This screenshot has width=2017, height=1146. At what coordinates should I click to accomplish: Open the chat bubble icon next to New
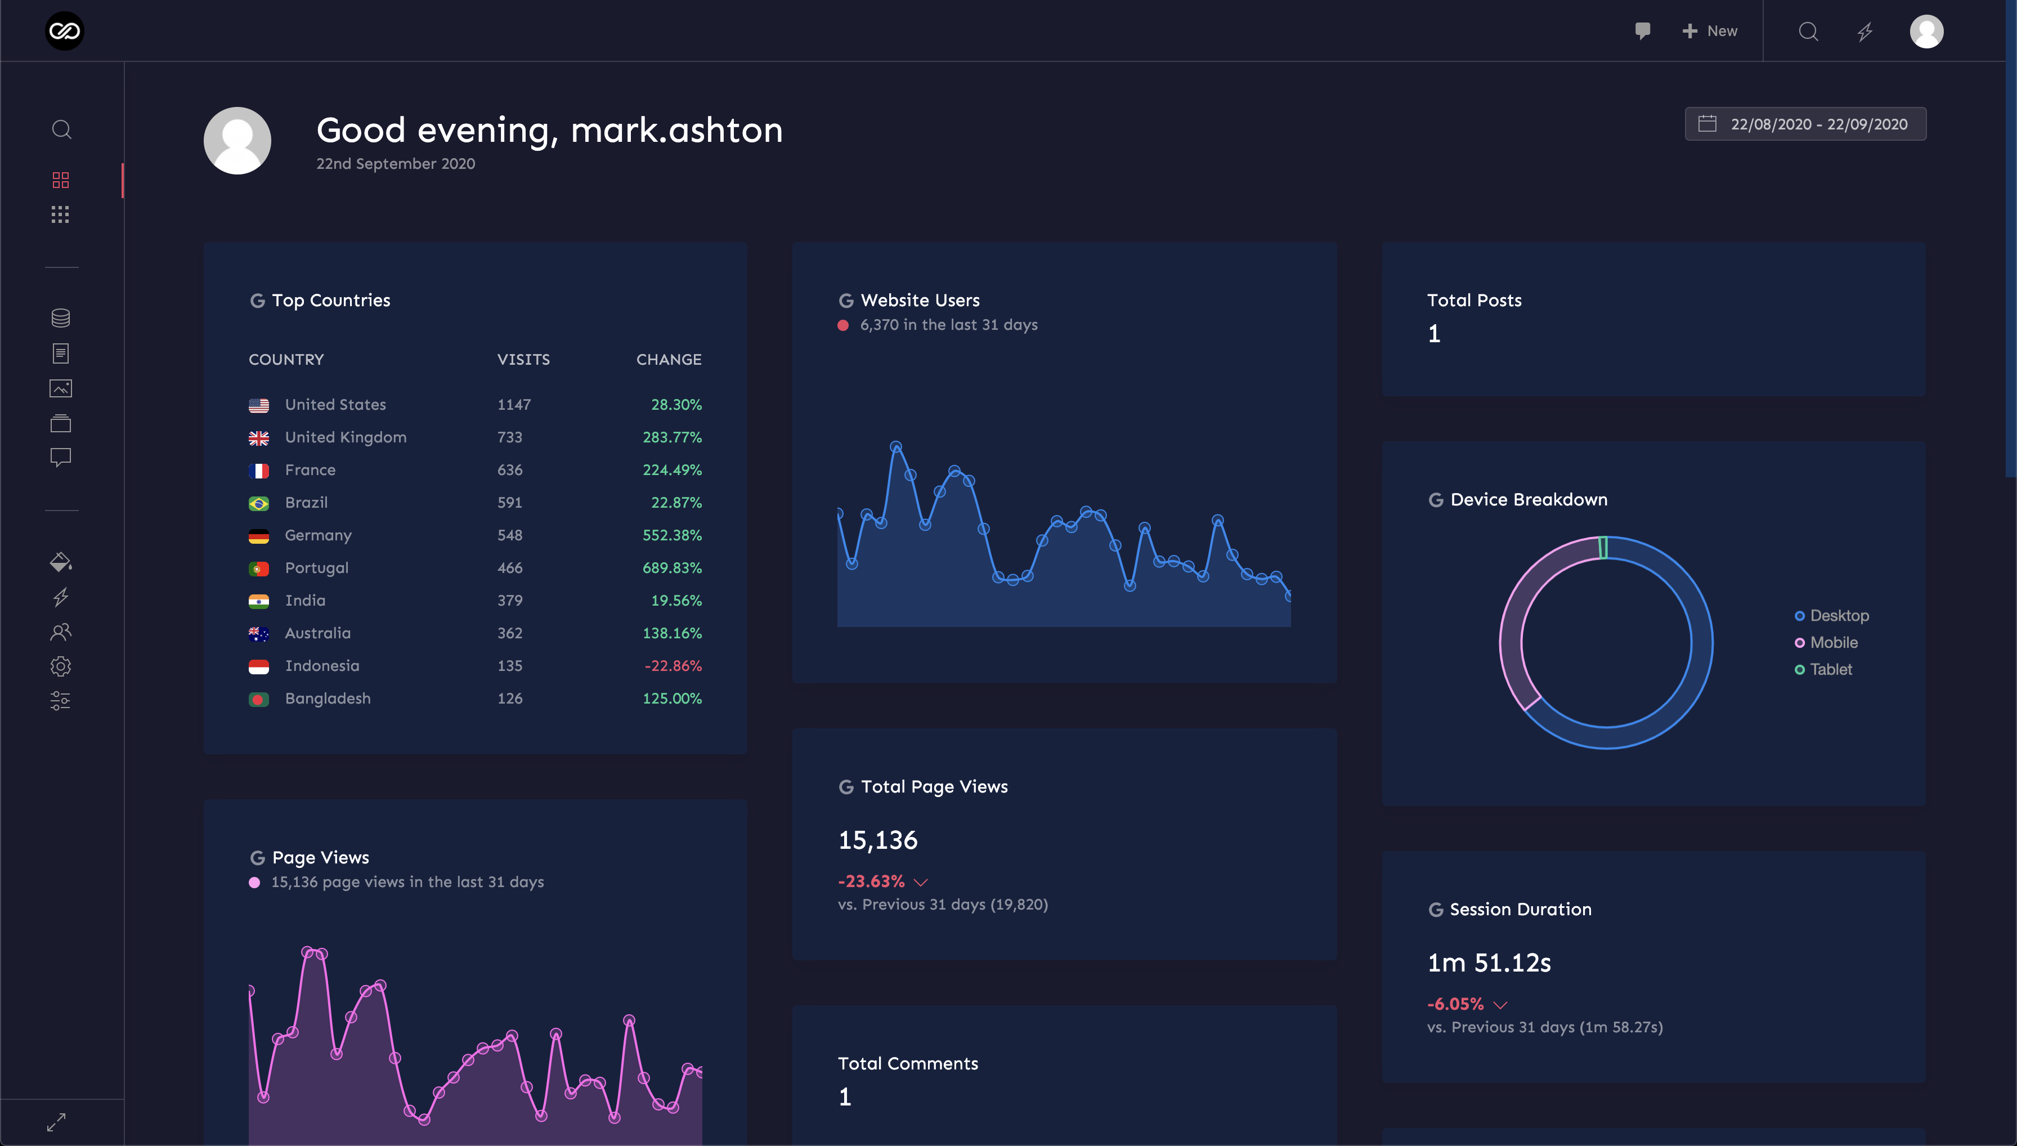click(x=1642, y=31)
